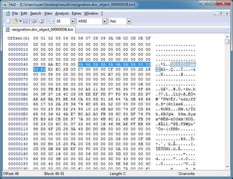Image resolution: width=233 pixels, height=179 pixels.
Task: Click the New file toolbar icon
Action: (x=8, y=21)
